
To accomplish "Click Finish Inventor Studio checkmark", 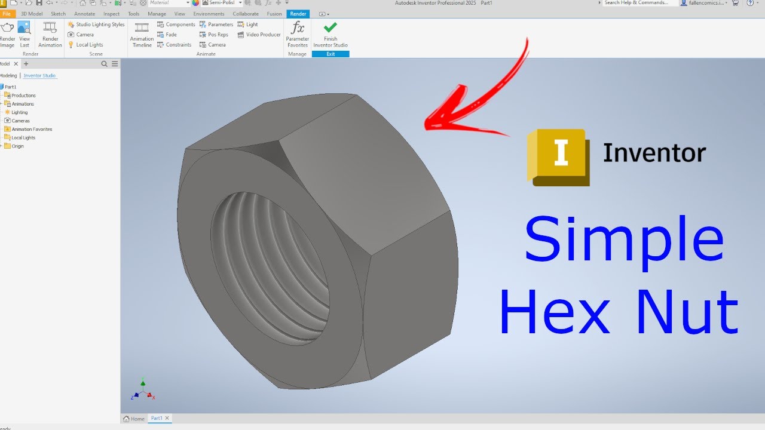I will pos(330,27).
